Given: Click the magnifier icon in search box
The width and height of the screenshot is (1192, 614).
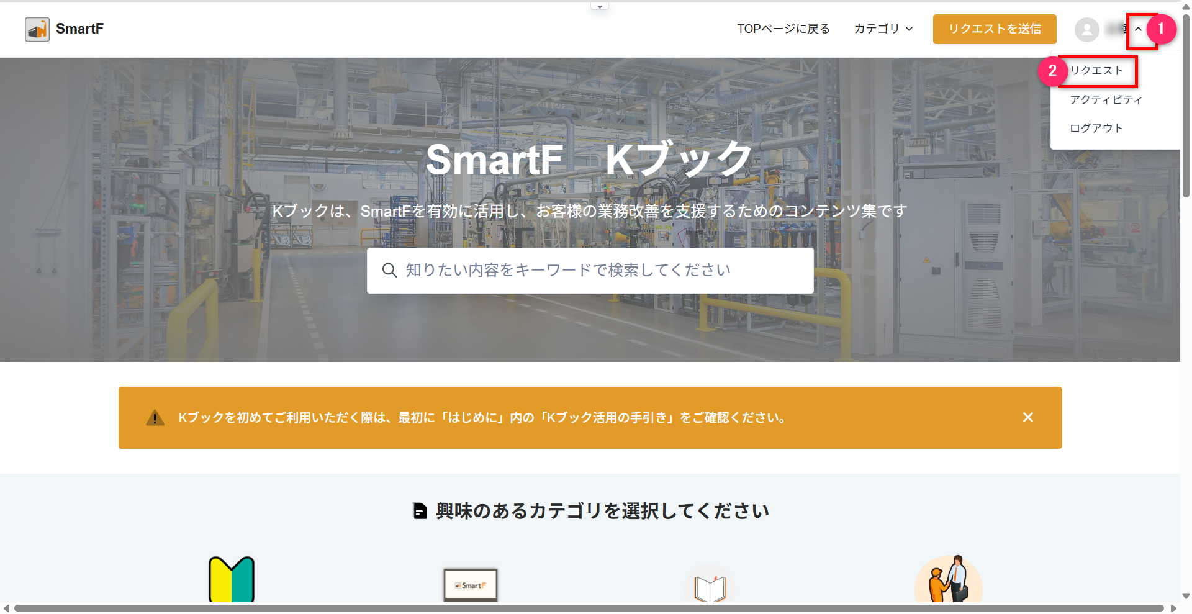Looking at the screenshot, I should 389,271.
